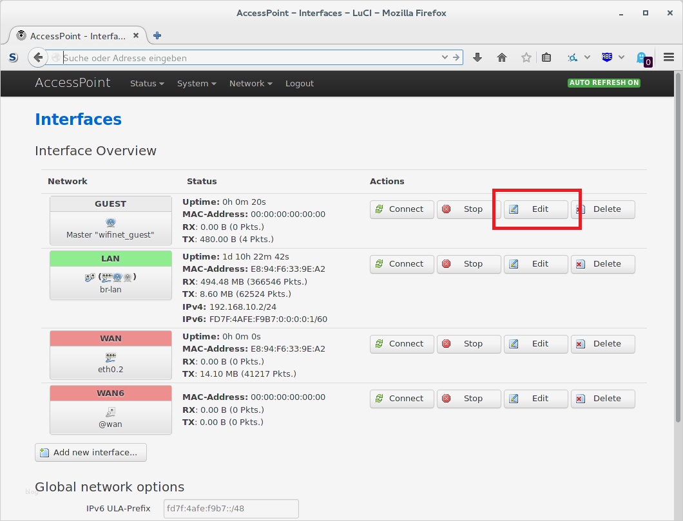Click the wireless Master icon in the GUEST box
The width and height of the screenshot is (683, 521).
[x=110, y=222]
